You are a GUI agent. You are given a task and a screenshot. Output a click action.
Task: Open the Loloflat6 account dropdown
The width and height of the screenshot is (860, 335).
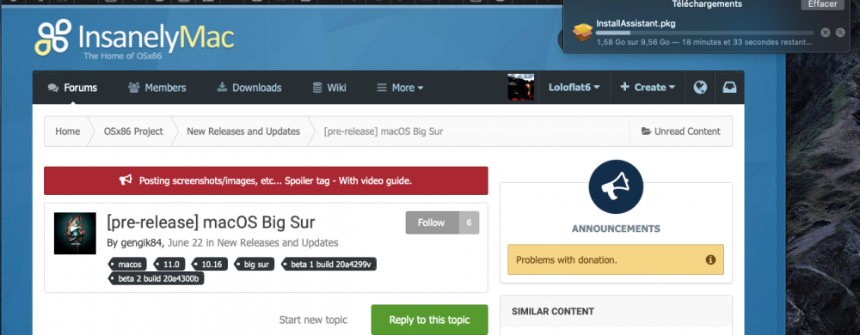[574, 87]
